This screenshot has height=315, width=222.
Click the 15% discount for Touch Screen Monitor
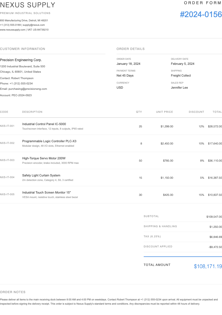201,195
